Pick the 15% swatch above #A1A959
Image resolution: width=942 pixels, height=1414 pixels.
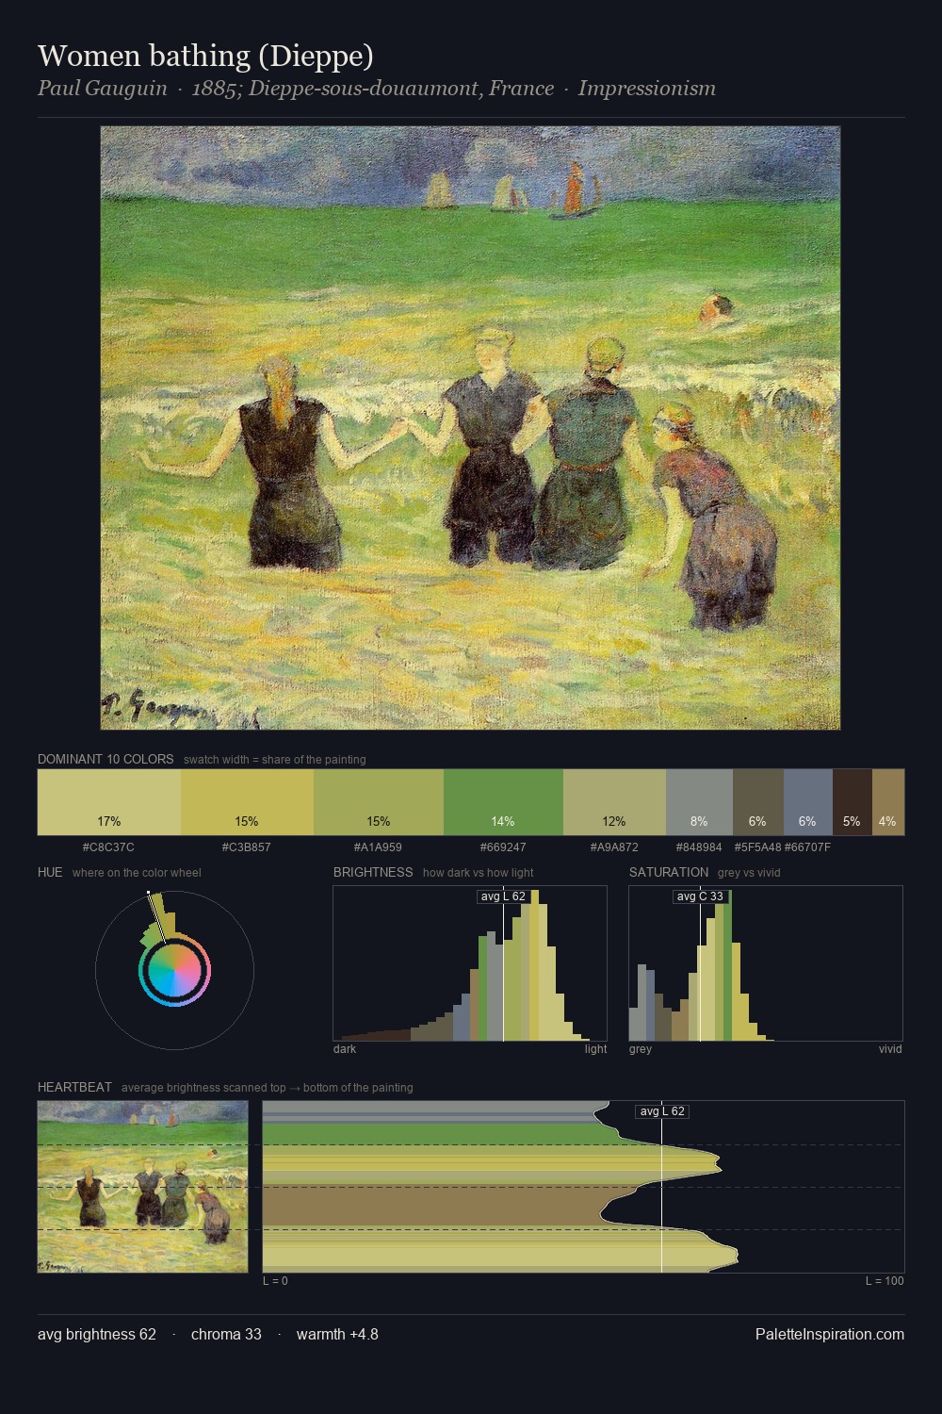point(379,802)
